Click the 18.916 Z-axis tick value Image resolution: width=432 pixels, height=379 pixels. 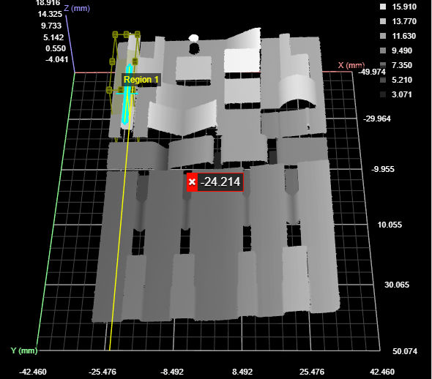pos(48,3)
